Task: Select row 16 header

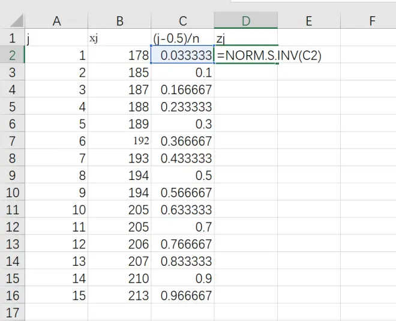Action: click(13, 295)
